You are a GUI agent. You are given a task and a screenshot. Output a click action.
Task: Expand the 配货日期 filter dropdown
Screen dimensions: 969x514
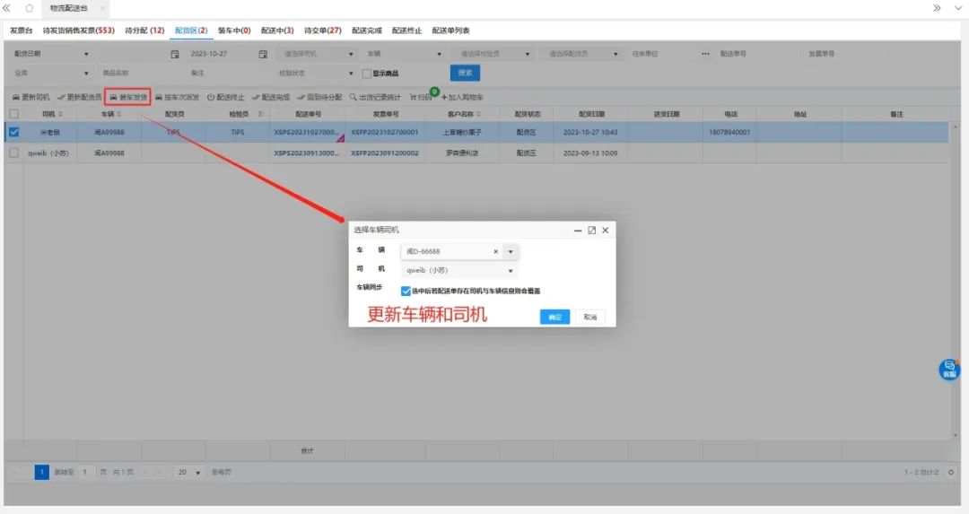tap(86, 54)
